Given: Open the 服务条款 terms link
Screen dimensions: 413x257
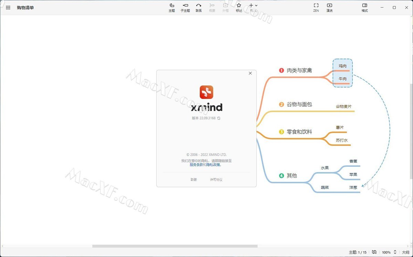Looking at the screenshot, I should (x=196, y=165).
